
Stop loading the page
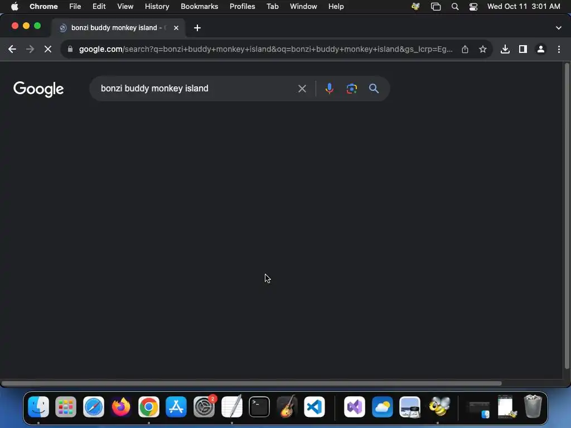tap(48, 49)
